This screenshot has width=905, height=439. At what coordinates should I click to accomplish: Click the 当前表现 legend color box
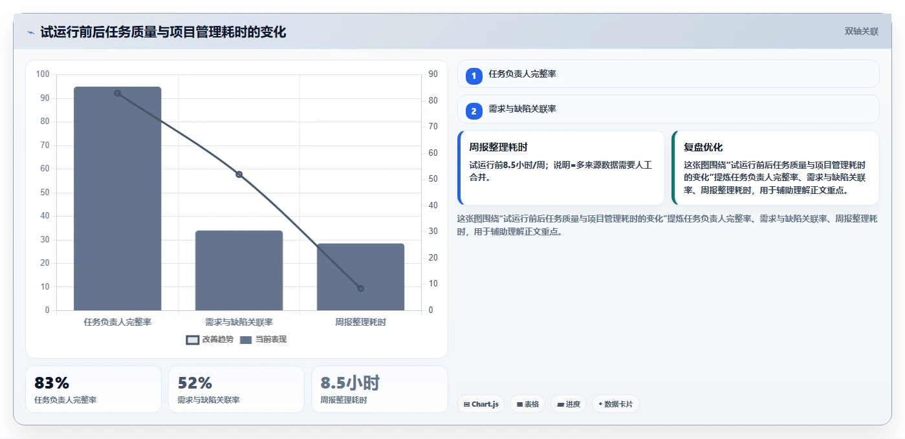(246, 340)
